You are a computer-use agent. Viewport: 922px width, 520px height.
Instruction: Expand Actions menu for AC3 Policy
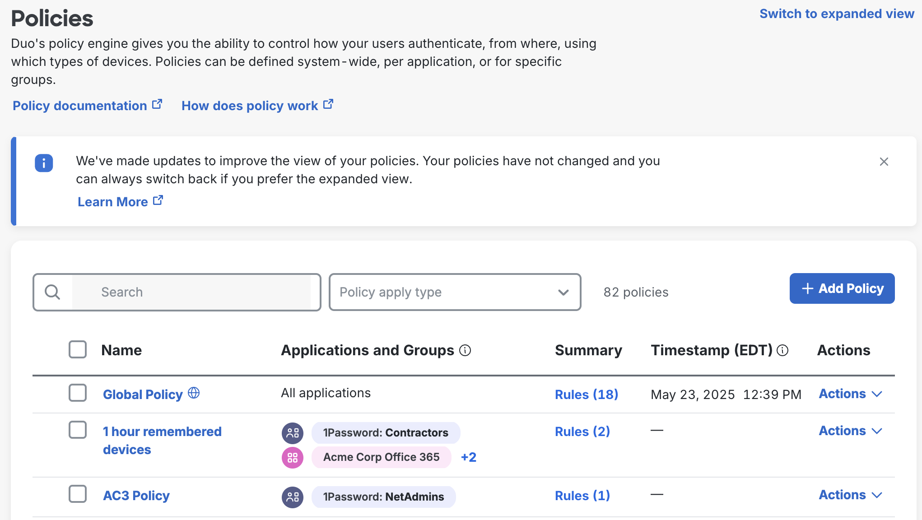[850, 495]
